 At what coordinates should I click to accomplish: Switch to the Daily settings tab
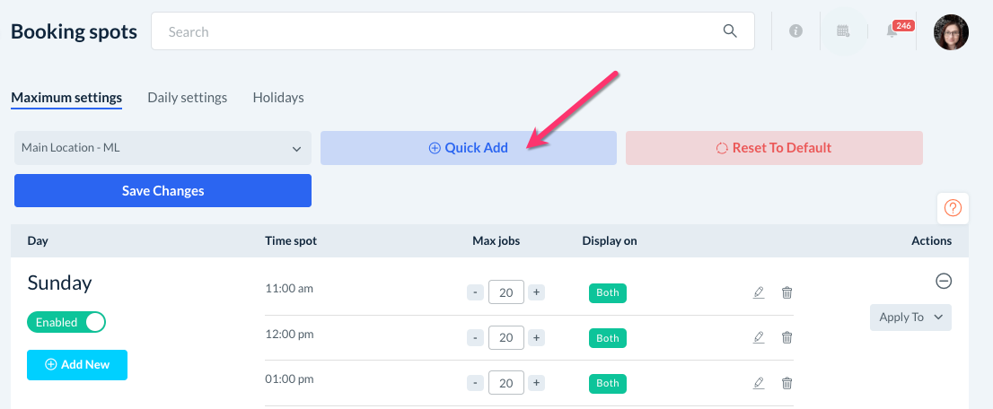[188, 97]
